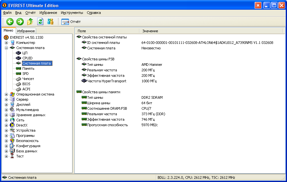This screenshot has width=287, height=182.
Task: Click the BIOS chip icon in tree
Action: click(x=18, y=84)
